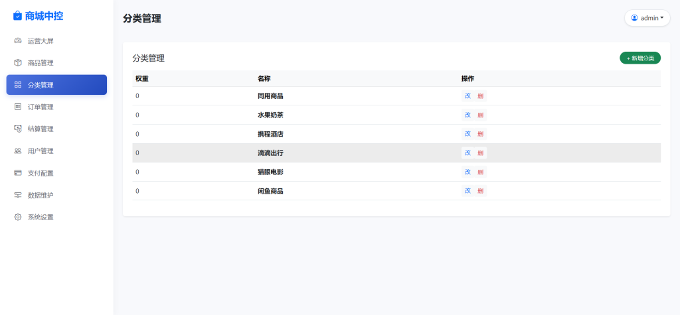Click the 用户管理 people icon
This screenshot has width=680, height=315.
18,151
